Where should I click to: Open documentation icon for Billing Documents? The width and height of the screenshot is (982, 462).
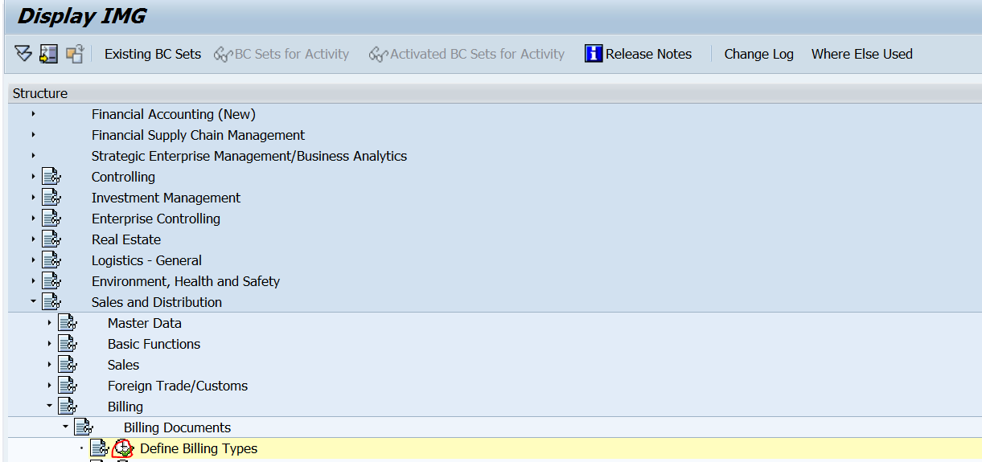point(84,427)
